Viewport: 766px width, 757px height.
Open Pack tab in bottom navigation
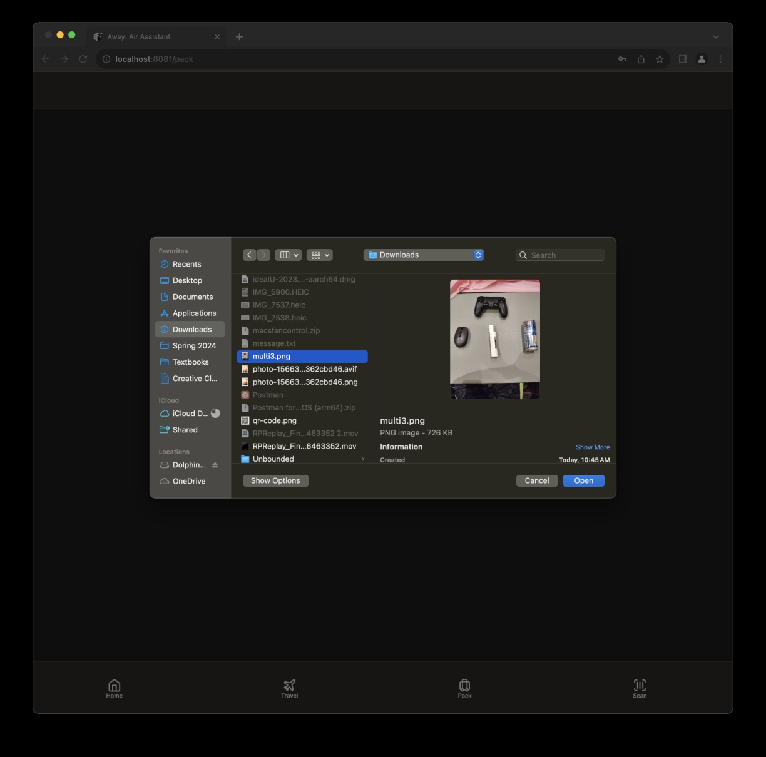coord(464,688)
